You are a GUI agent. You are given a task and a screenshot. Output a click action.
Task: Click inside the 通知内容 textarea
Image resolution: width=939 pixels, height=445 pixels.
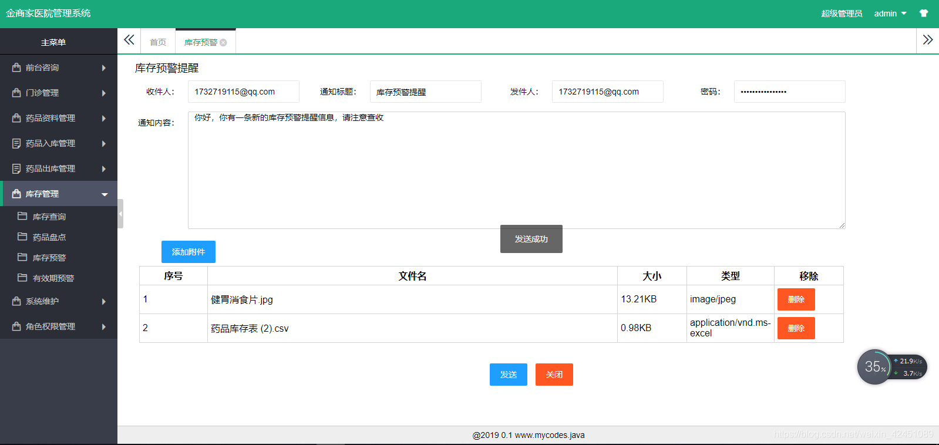pos(517,170)
